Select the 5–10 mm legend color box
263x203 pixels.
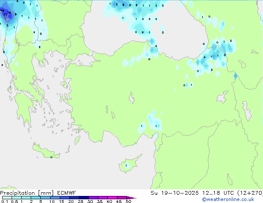coord(45,198)
